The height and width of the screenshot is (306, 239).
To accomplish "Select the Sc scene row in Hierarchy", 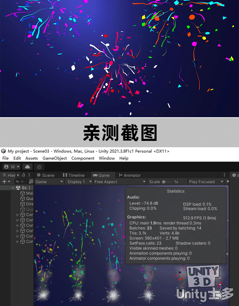I will (17, 188).
